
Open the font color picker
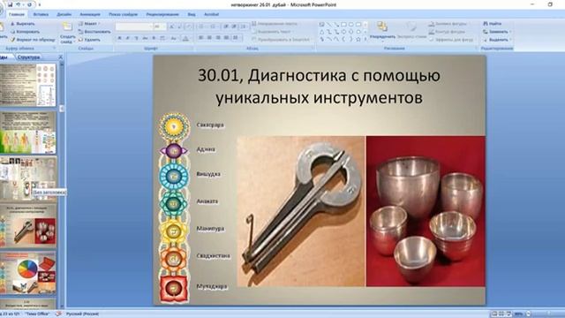(186, 38)
